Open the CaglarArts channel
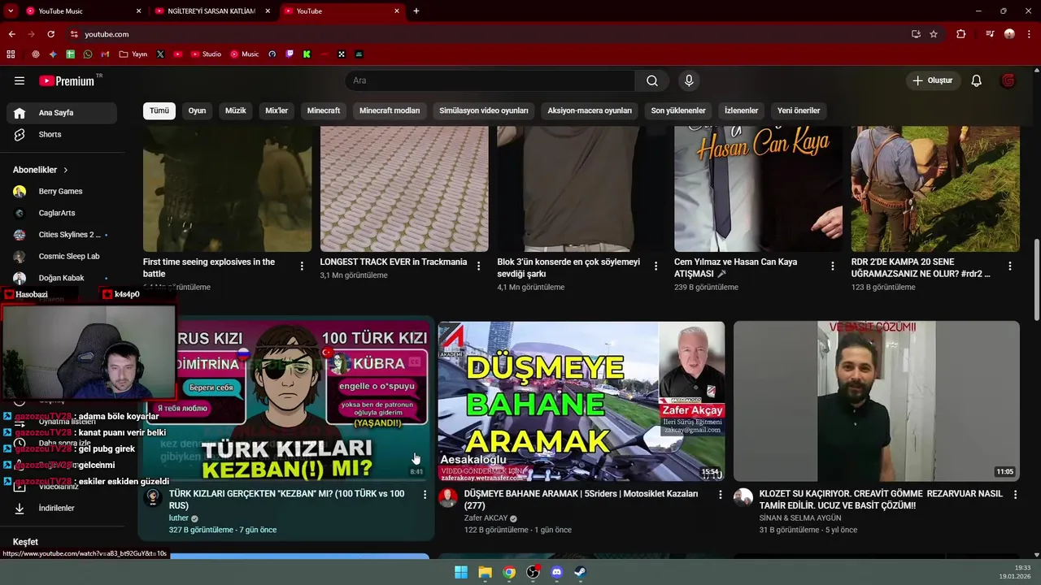The height and width of the screenshot is (585, 1041). [x=62, y=213]
